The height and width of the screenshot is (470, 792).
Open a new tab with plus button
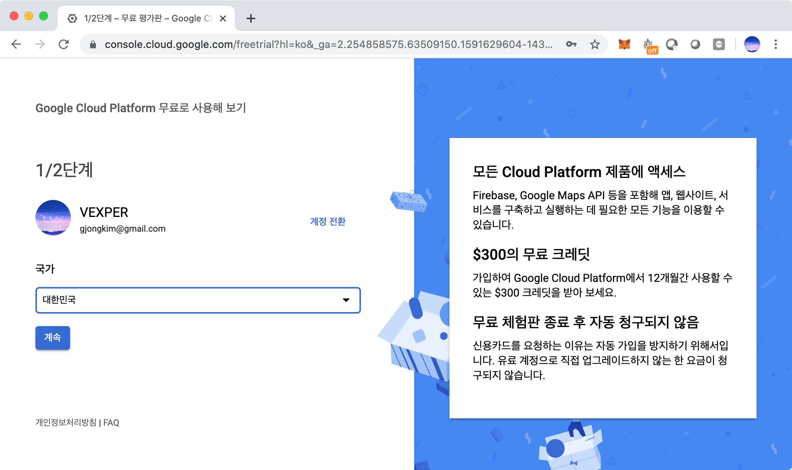(251, 18)
